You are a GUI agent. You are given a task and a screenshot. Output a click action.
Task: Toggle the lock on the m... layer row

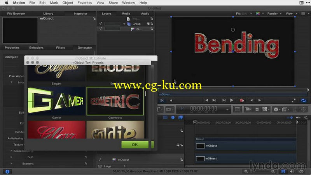152,29
